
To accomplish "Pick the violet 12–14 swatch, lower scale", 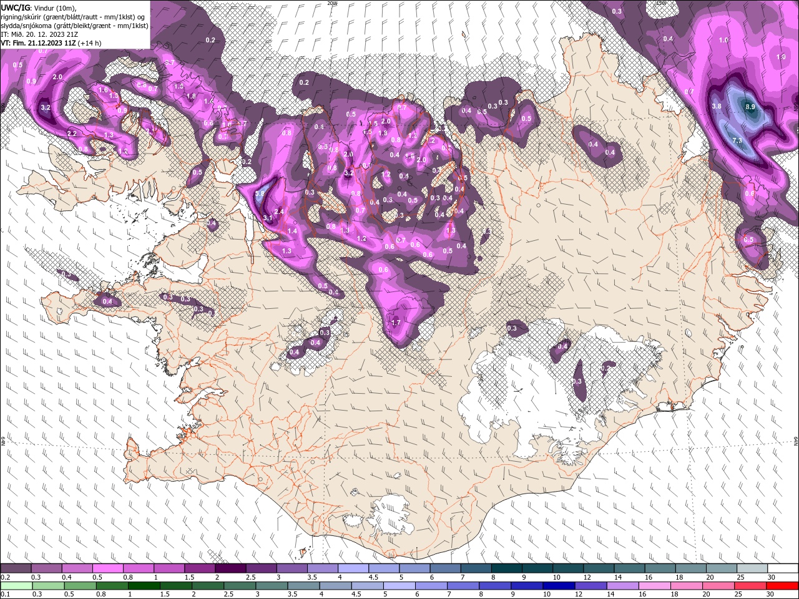I will tap(591, 585).
